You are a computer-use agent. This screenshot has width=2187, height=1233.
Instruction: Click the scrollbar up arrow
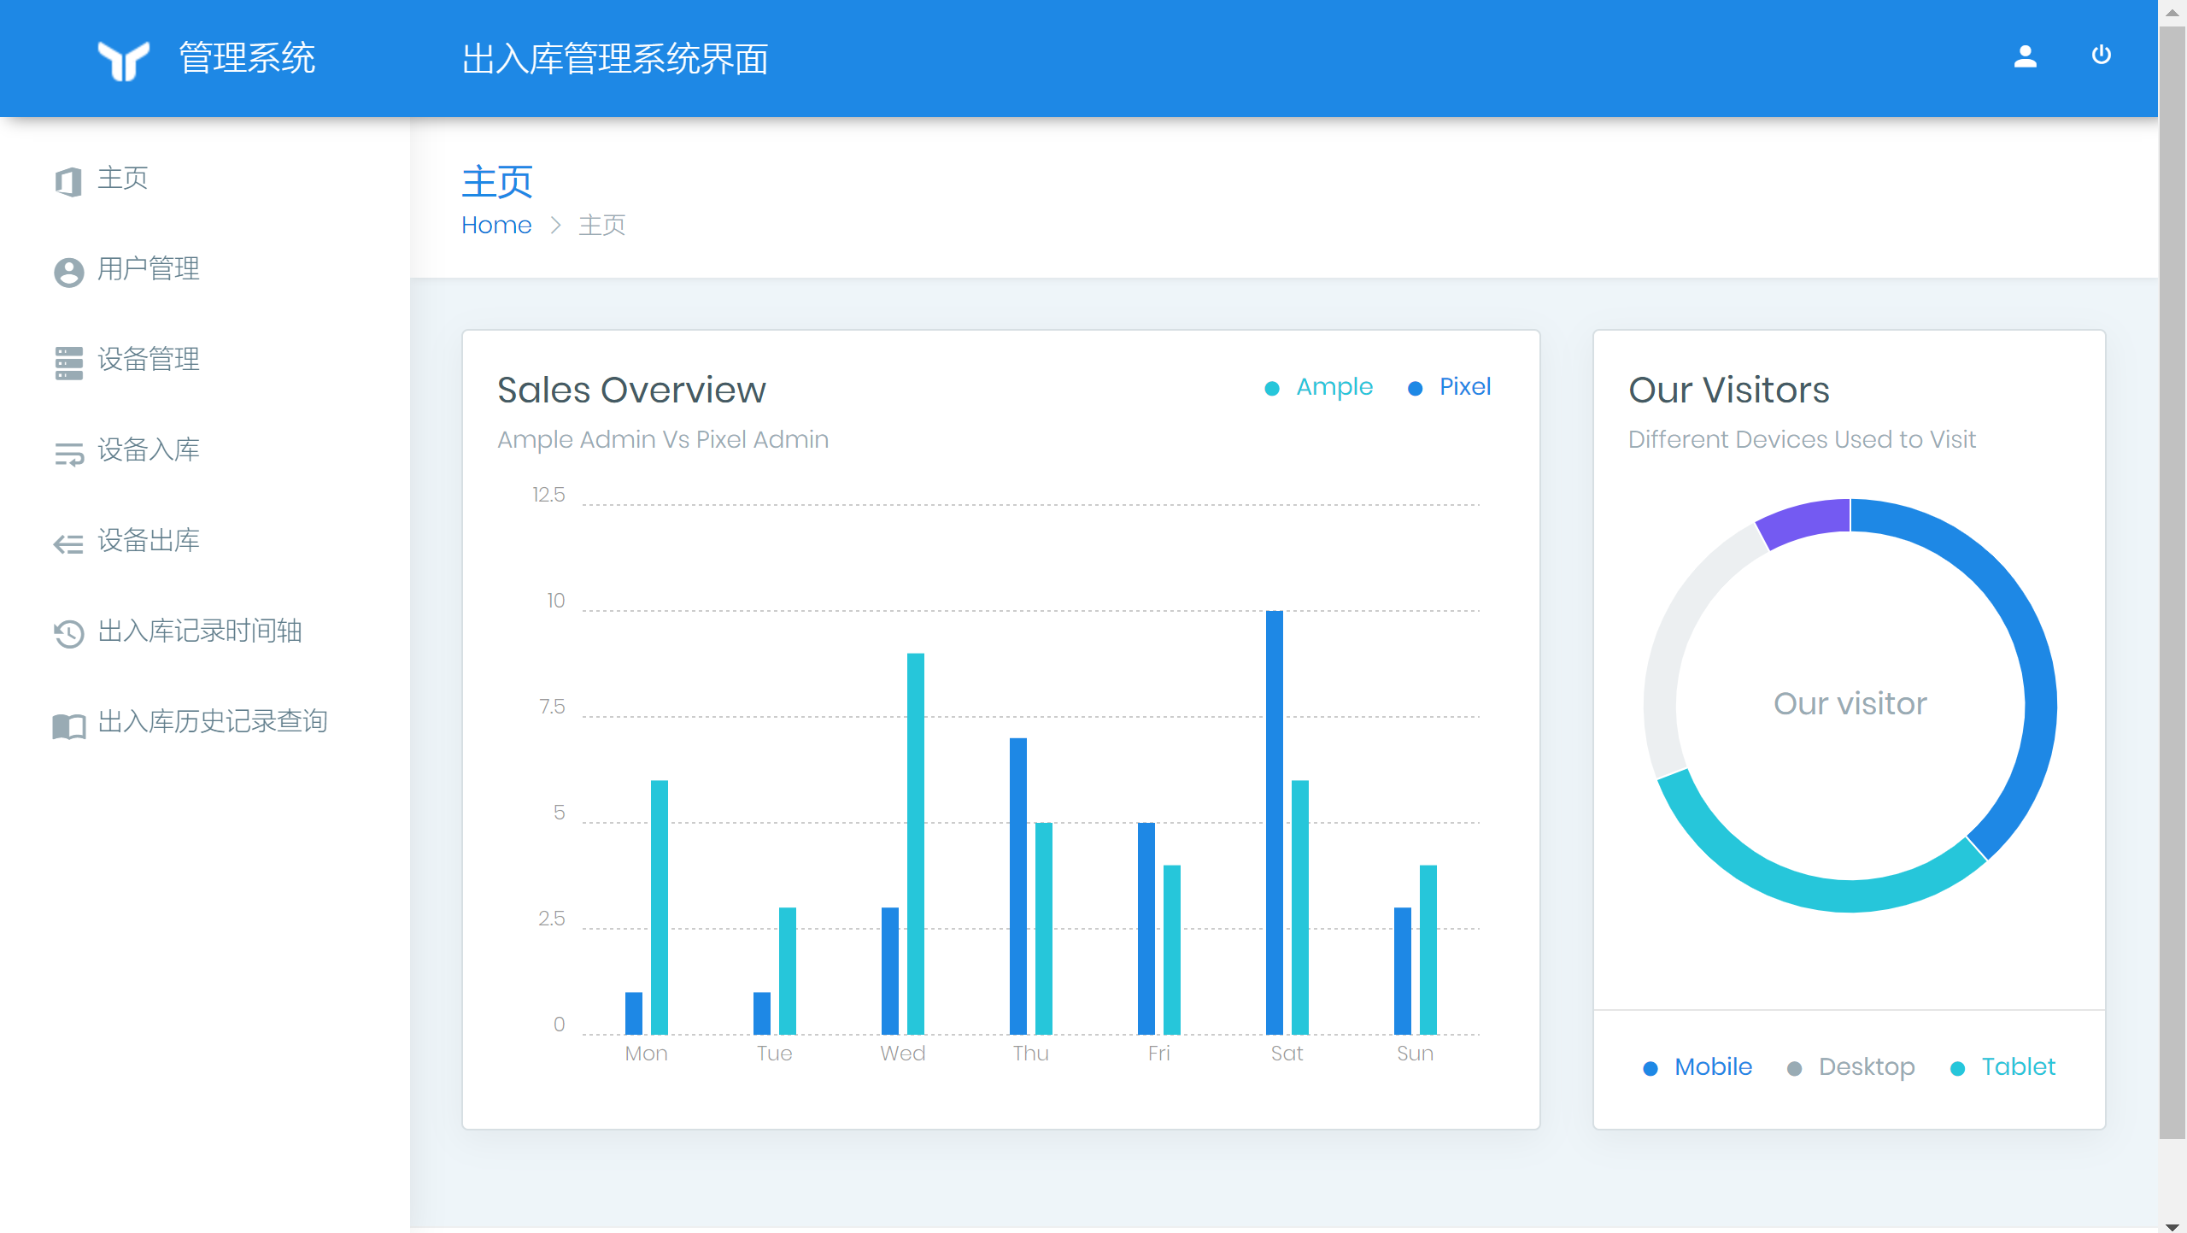[2172, 12]
